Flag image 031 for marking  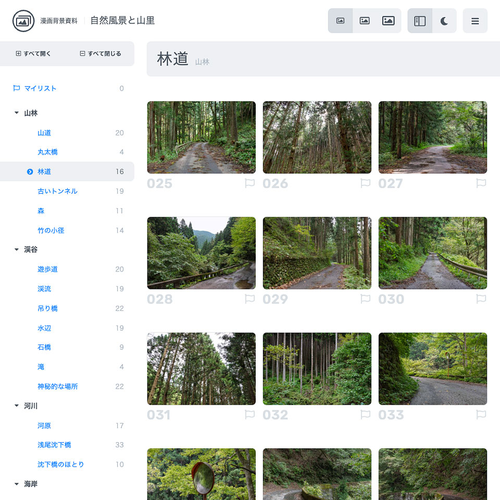coord(249,415)
